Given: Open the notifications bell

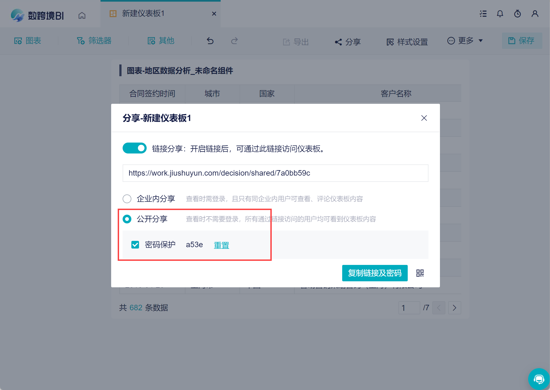Looking at the screenshot, I should (500, 14).
